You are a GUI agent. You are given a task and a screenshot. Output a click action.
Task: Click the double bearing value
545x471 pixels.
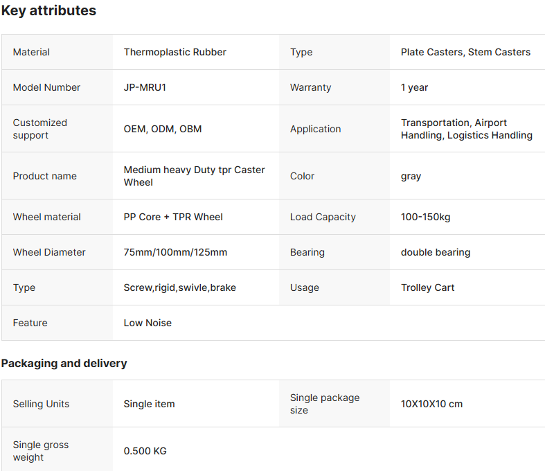coord(436,252)
